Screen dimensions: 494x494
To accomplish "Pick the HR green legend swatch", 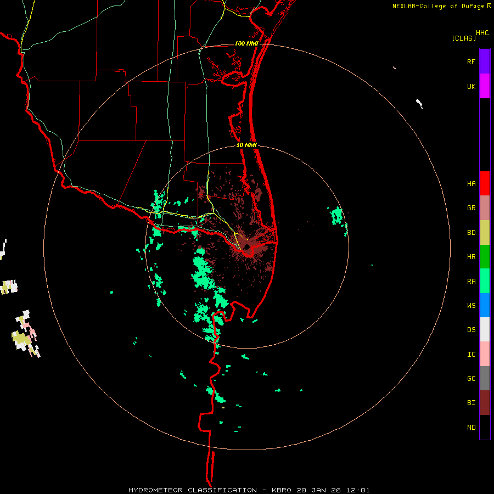I will pos(485,256).
